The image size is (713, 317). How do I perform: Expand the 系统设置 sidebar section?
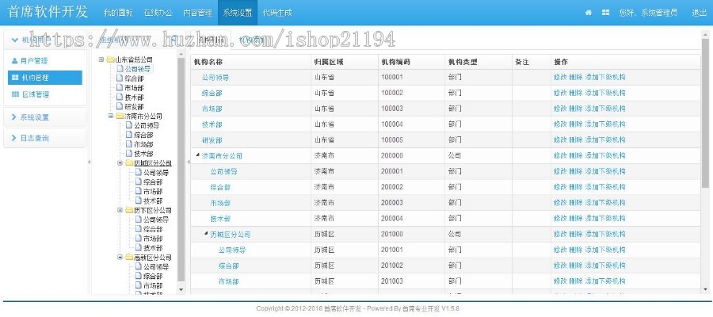click(44, 116)
